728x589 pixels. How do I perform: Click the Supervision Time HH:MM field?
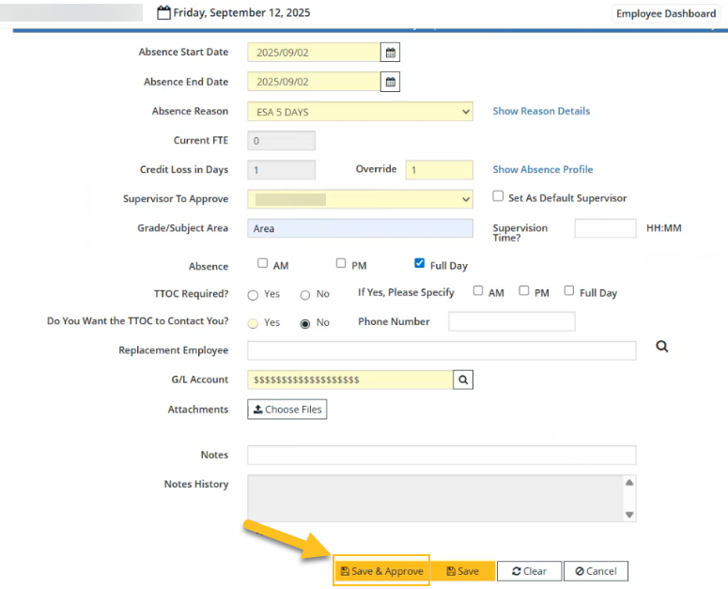point(605,228)
